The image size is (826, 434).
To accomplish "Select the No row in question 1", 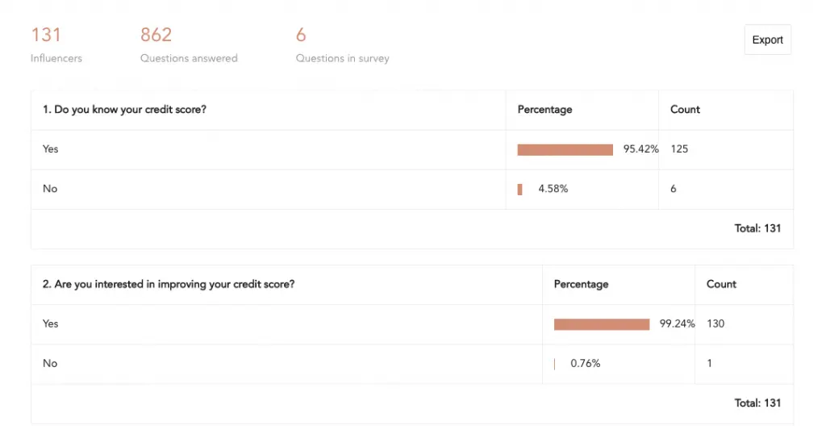I will tap(50, 189).
